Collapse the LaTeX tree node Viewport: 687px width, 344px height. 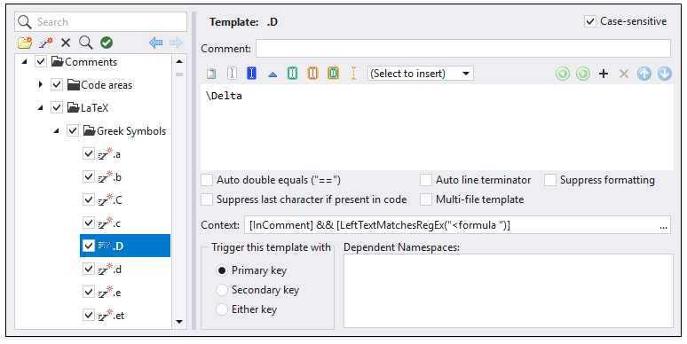[40, 107]
